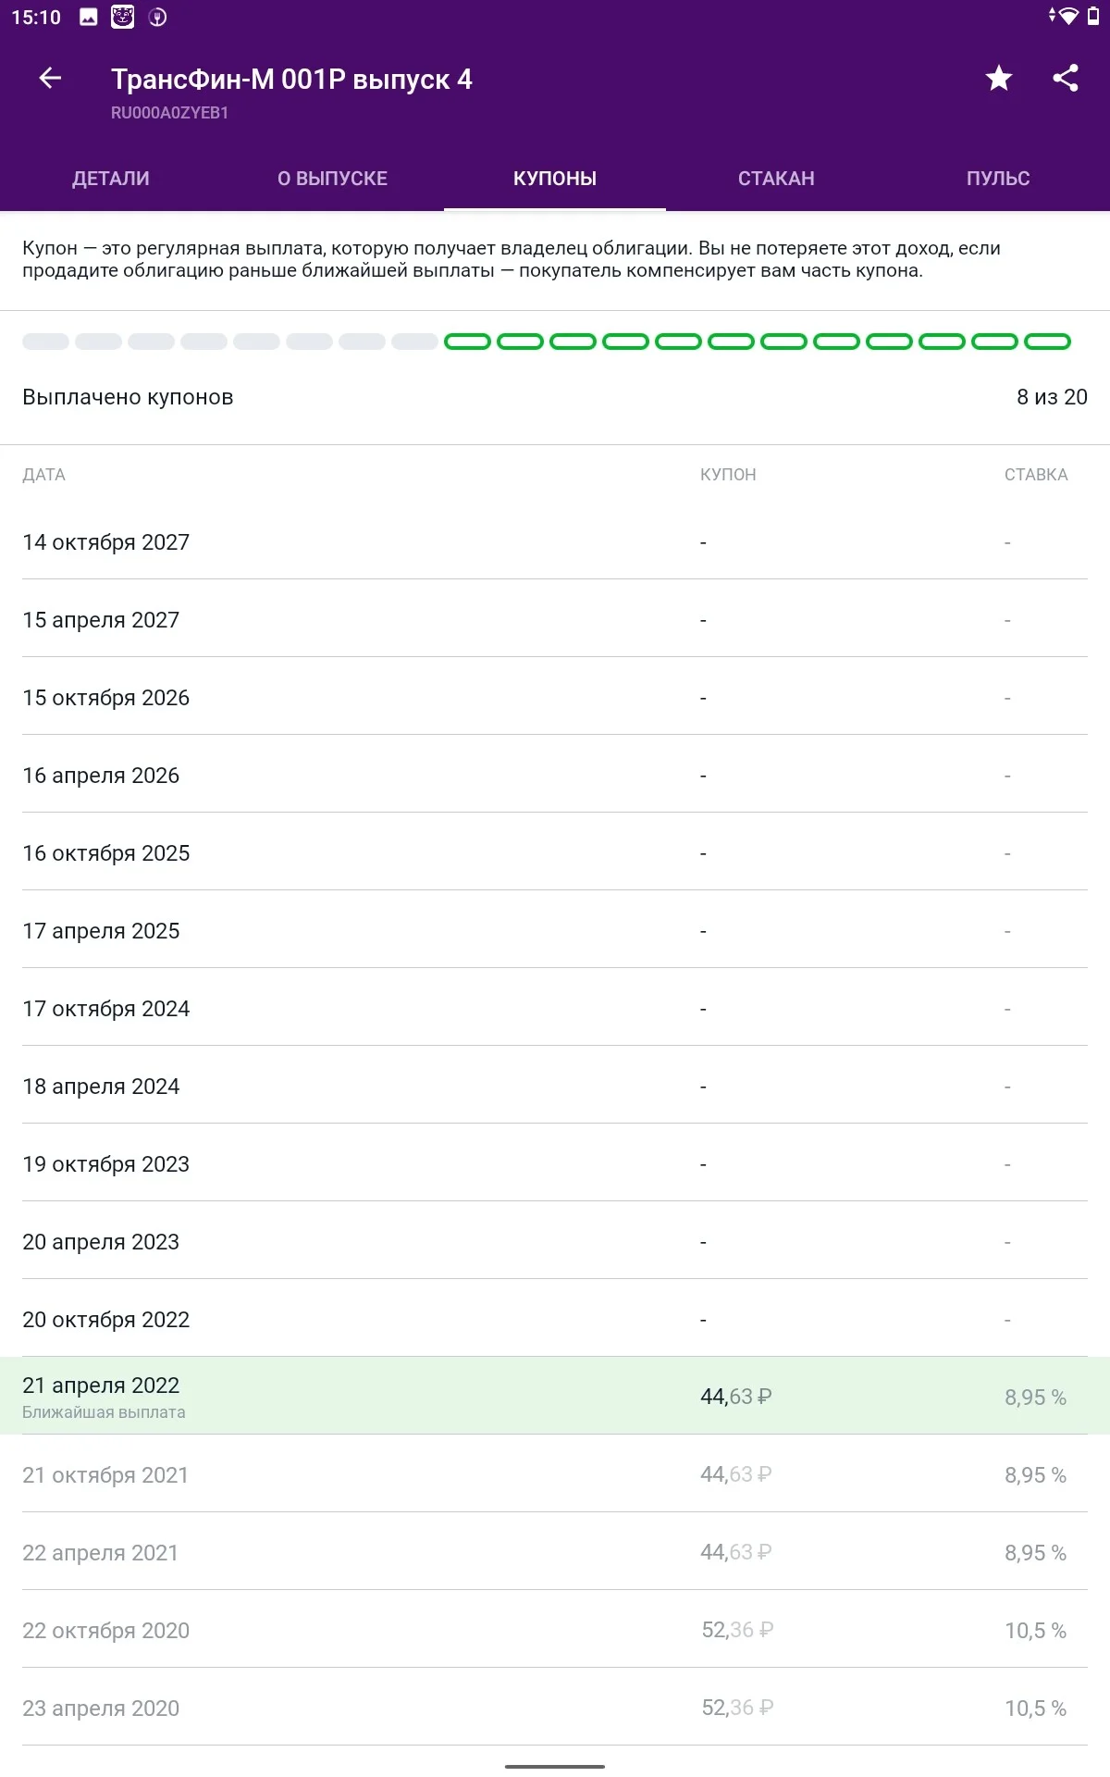1110x1777 pixels.
Task: Select the 15 апреля 2027 coupon row
Action: tap(555, 620)
